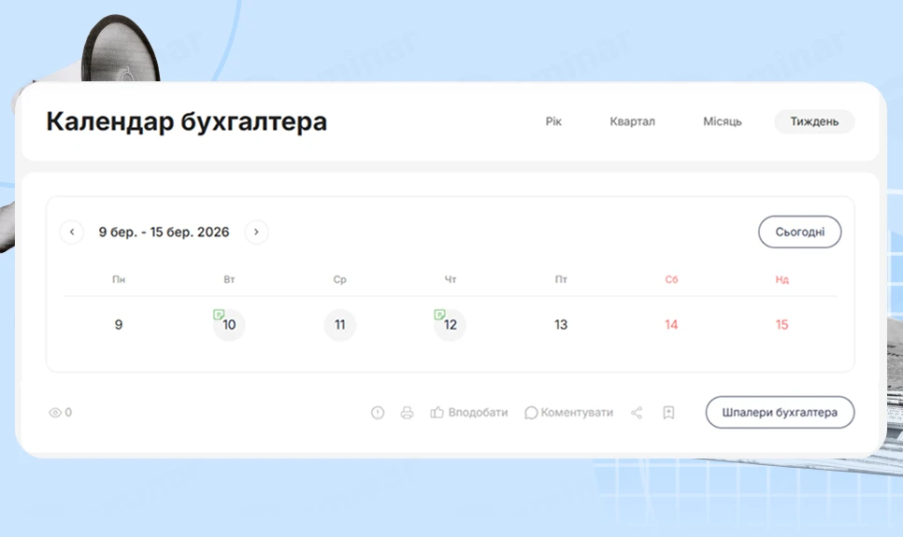This screenshot has width=903, height=537.
Task: Select Tuesday 10 in the calendar
Action: [229, 325]
